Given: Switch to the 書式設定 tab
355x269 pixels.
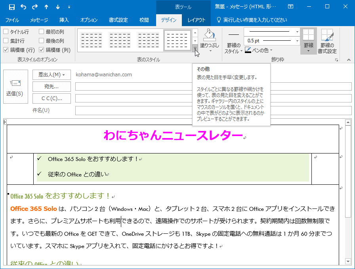Looking at the screenshot, I should 118,20.
